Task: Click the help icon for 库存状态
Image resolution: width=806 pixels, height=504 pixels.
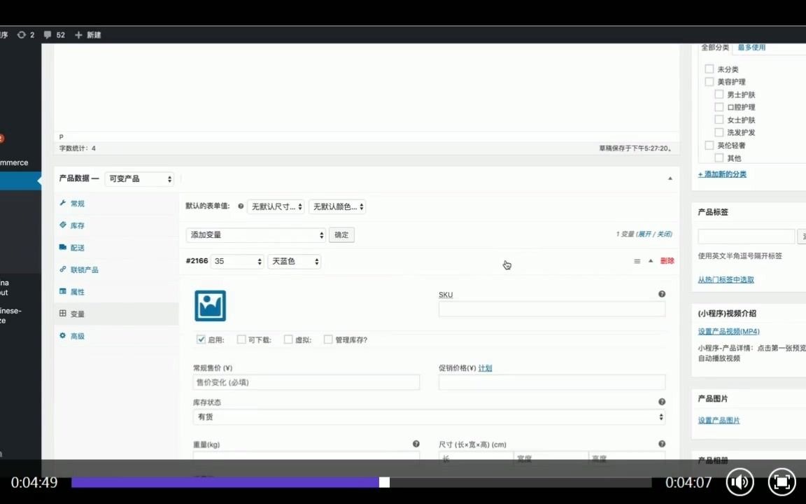Action: pyautogui.click(x=662, y=402)
